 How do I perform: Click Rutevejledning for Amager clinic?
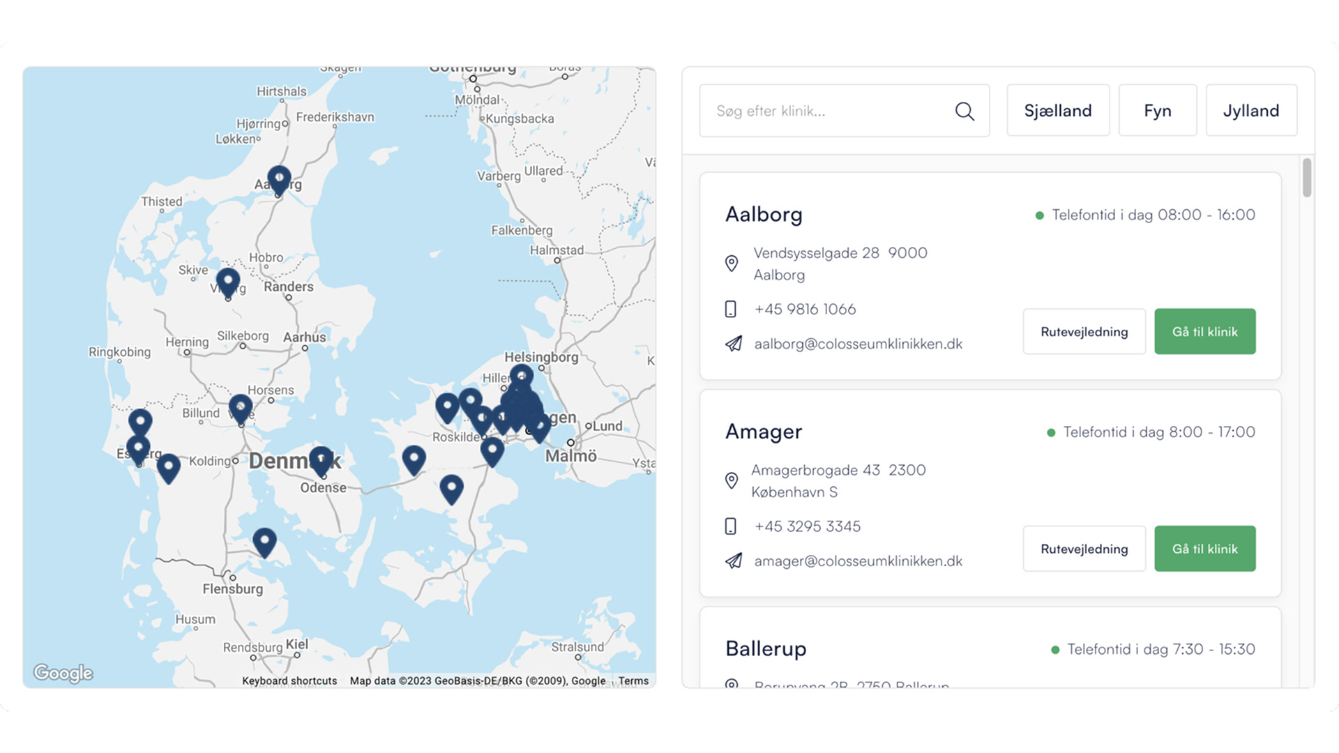pos(1084,549)
